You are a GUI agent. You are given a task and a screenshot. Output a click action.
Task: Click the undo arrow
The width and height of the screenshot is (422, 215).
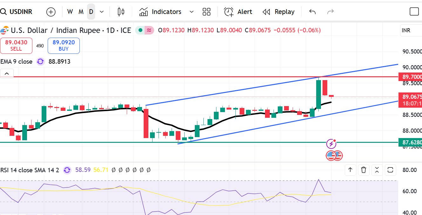click(312, 12)
